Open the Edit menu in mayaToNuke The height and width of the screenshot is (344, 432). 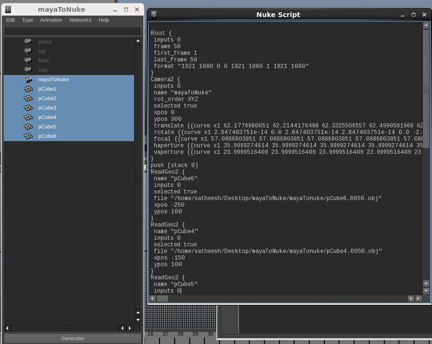coord(10,20)
